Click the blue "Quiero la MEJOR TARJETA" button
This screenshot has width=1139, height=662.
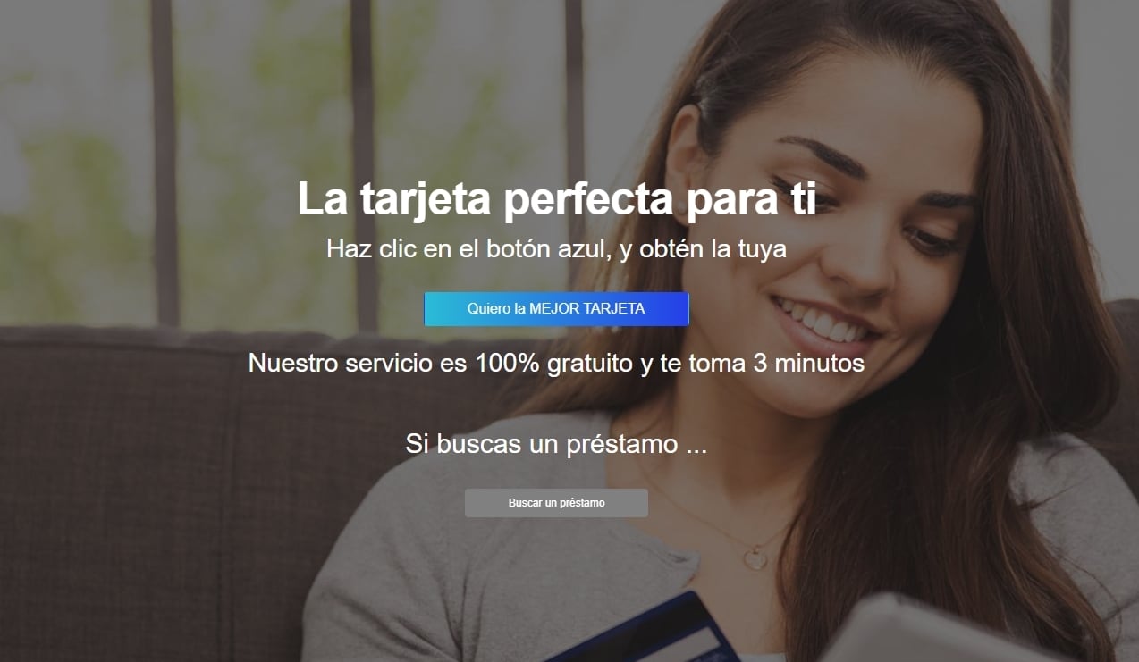pos(556,309)
